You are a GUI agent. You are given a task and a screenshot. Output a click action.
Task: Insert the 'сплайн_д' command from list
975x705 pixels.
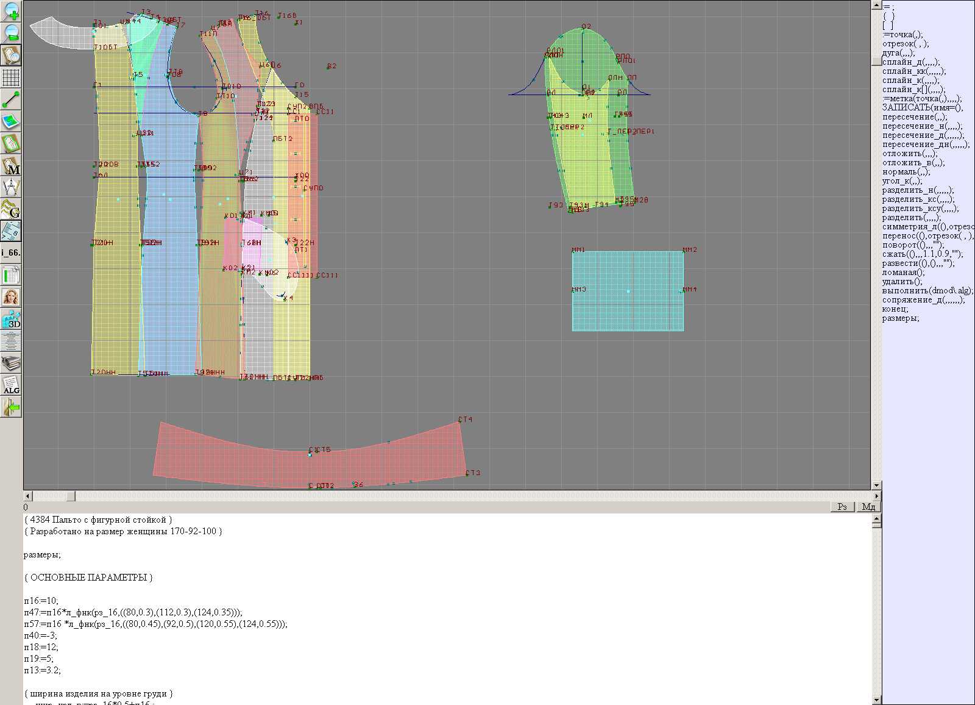[911, 62]
